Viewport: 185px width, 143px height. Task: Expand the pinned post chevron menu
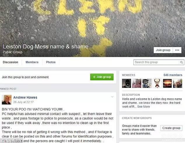pos(112,97)
